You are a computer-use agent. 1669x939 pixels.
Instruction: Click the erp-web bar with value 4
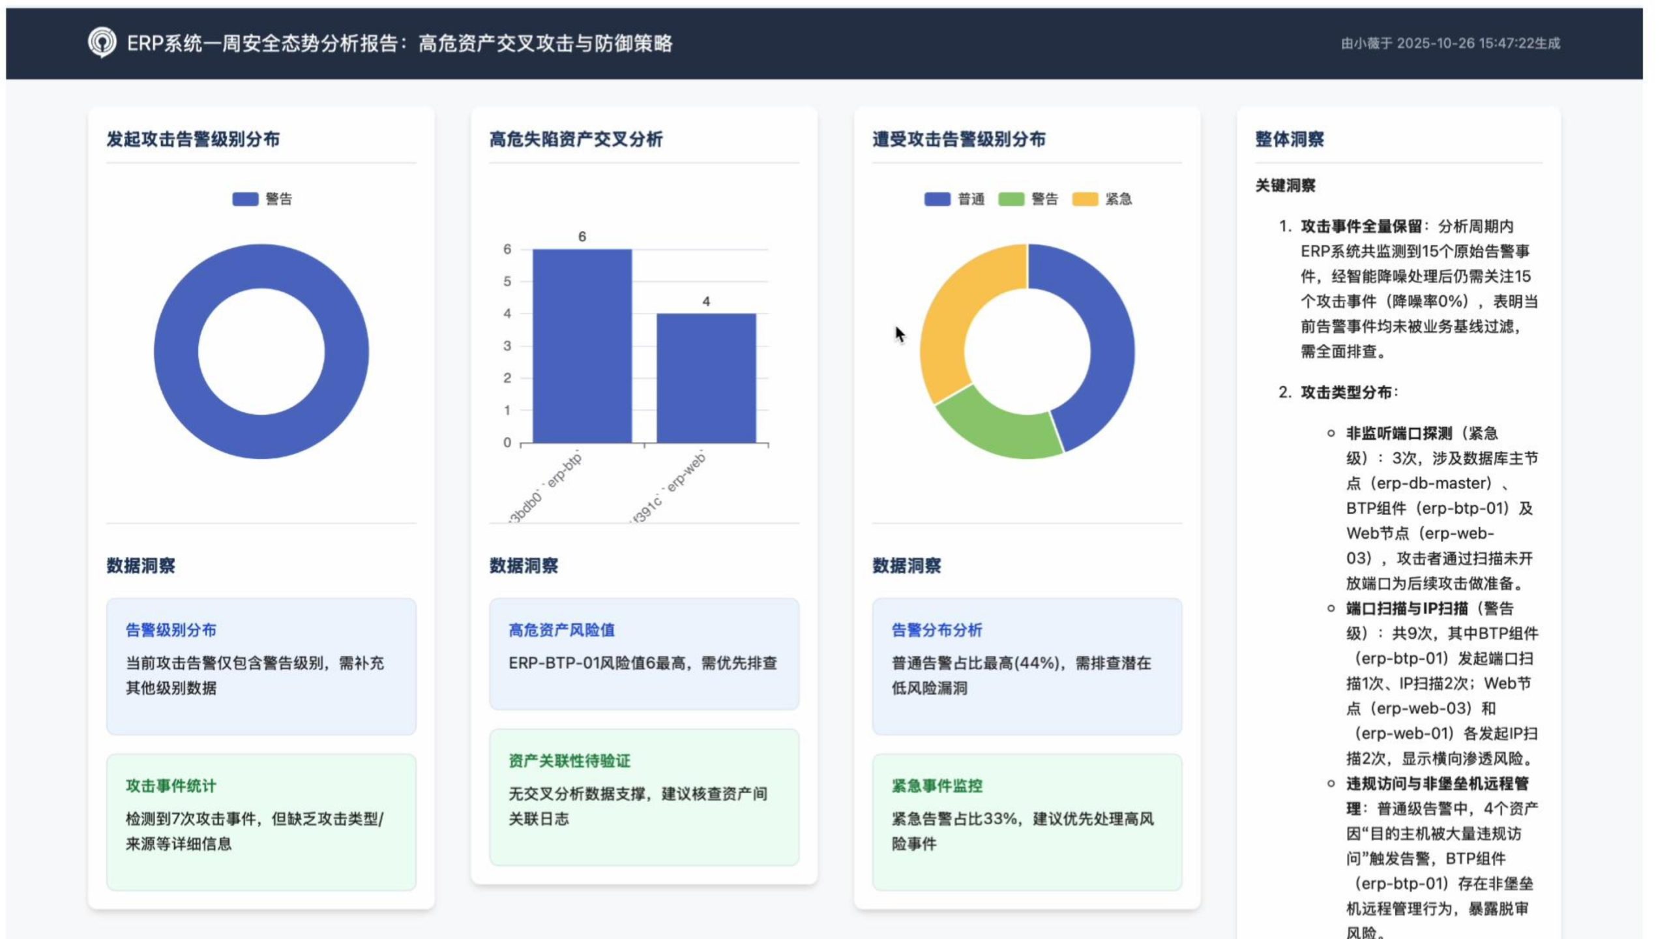pos(706,378)
